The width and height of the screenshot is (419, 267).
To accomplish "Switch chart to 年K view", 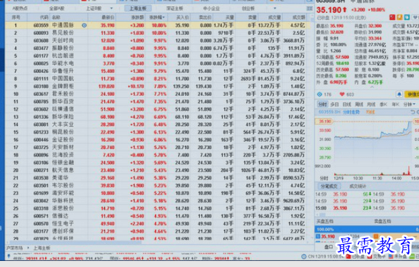I will (395, 105).
